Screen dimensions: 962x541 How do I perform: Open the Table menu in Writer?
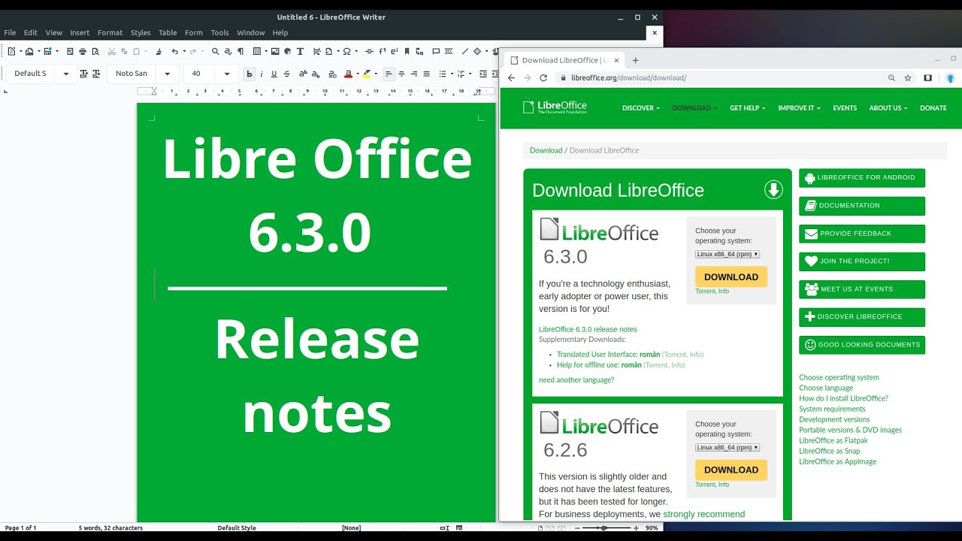click(168, 32)
